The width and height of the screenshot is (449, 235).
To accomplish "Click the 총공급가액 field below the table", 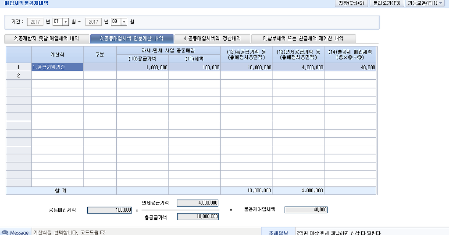I will point(198,217).
